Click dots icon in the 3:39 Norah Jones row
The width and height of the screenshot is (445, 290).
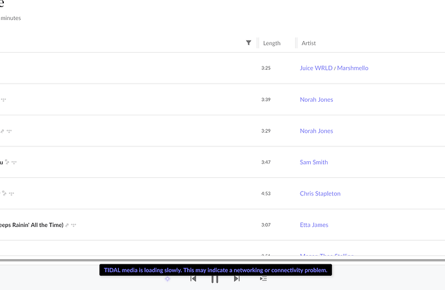pyautogui.click(x=3, y=100)
